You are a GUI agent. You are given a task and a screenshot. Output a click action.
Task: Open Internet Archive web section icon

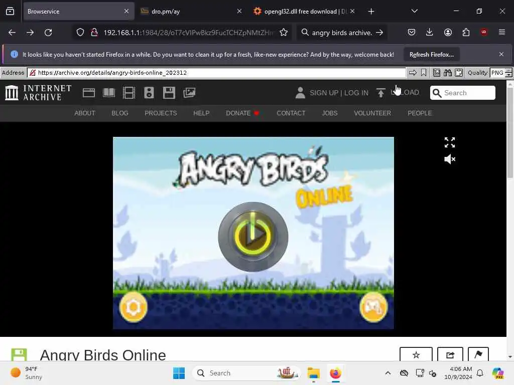tap(89, 93)
